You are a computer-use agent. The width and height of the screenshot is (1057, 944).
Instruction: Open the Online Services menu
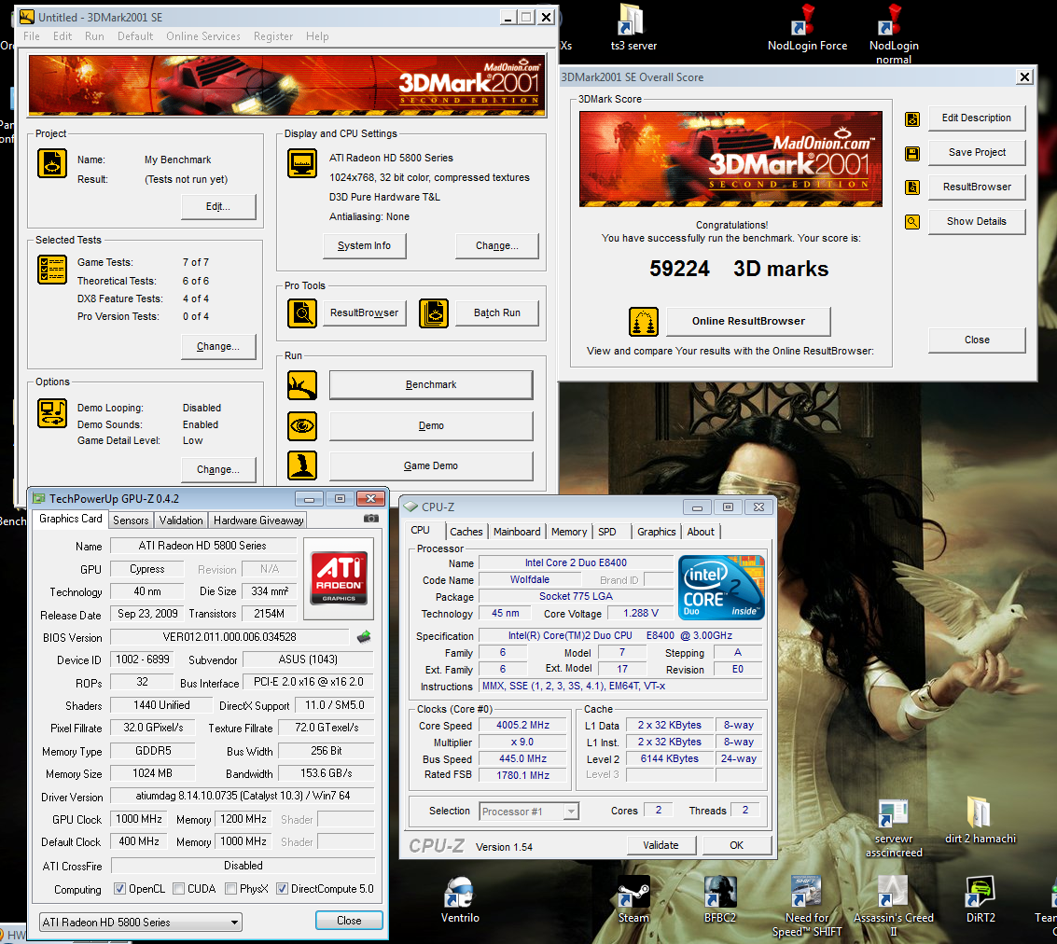(202, 36)
